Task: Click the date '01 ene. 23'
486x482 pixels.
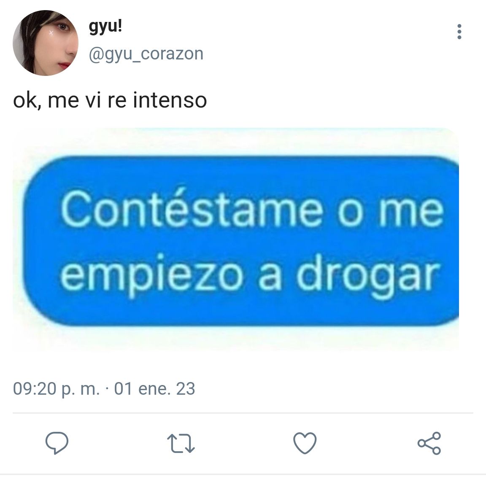Action: point(154,389)
